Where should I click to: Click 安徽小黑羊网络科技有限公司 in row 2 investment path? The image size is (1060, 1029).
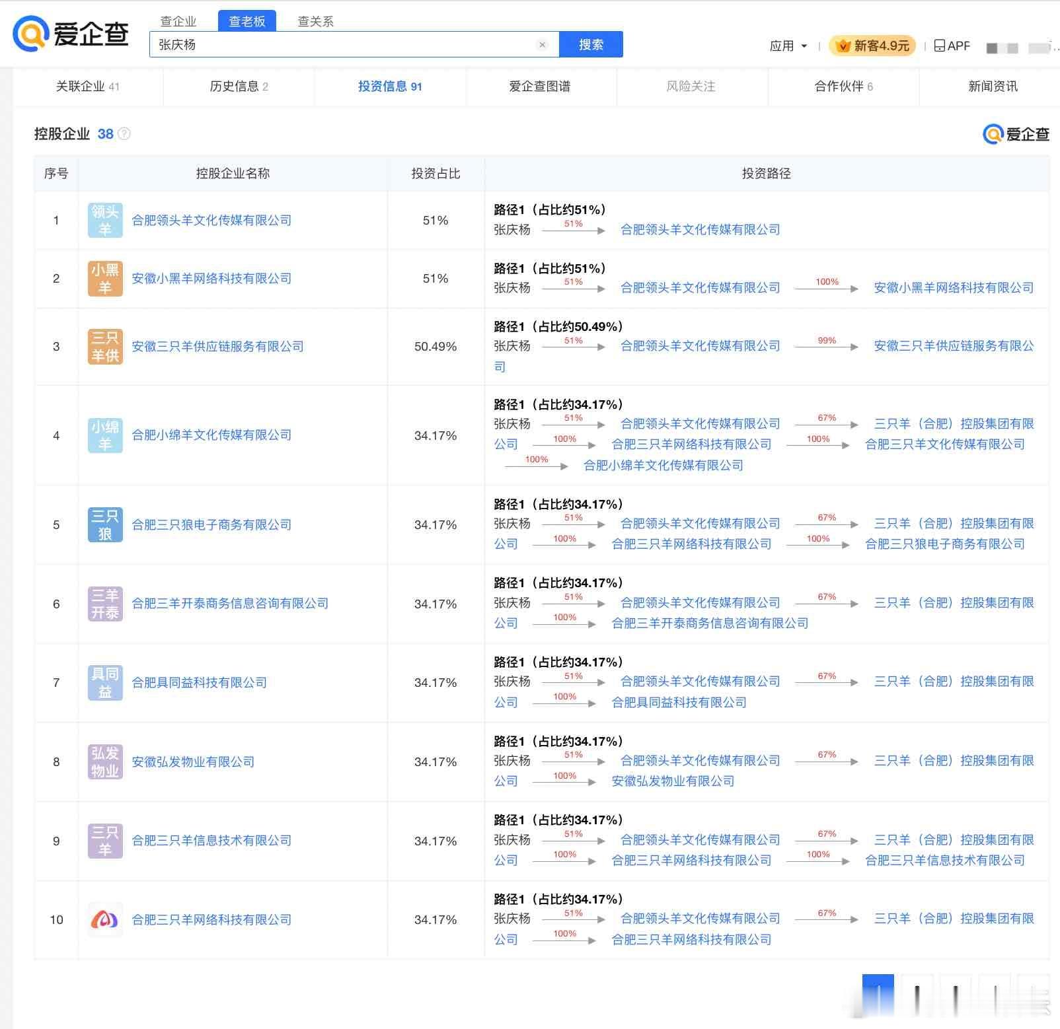954,288
